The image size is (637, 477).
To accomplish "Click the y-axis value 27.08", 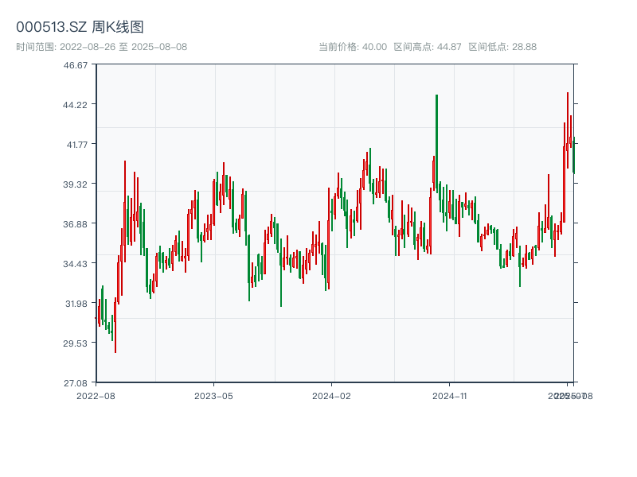I will coord(75,383).
